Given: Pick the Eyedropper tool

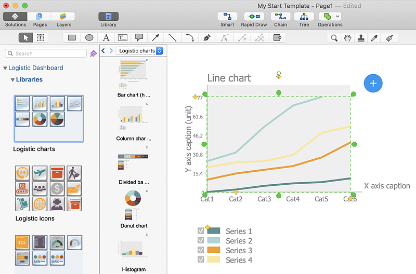Looking at the screenshot, I should tap(374, 38).
